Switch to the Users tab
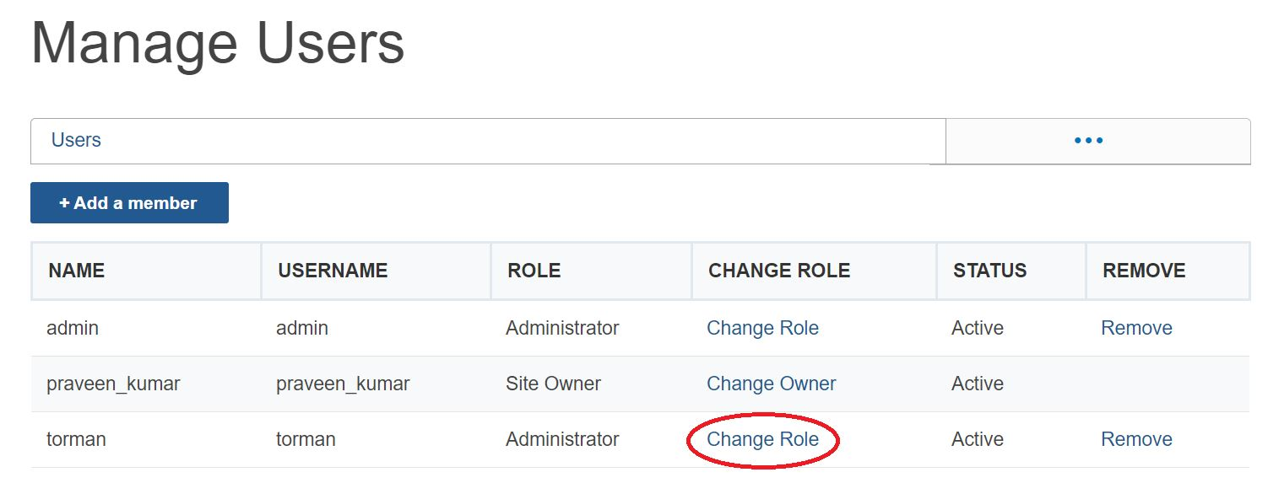This screenshot has width=1268, height=483. coord(76,140)
